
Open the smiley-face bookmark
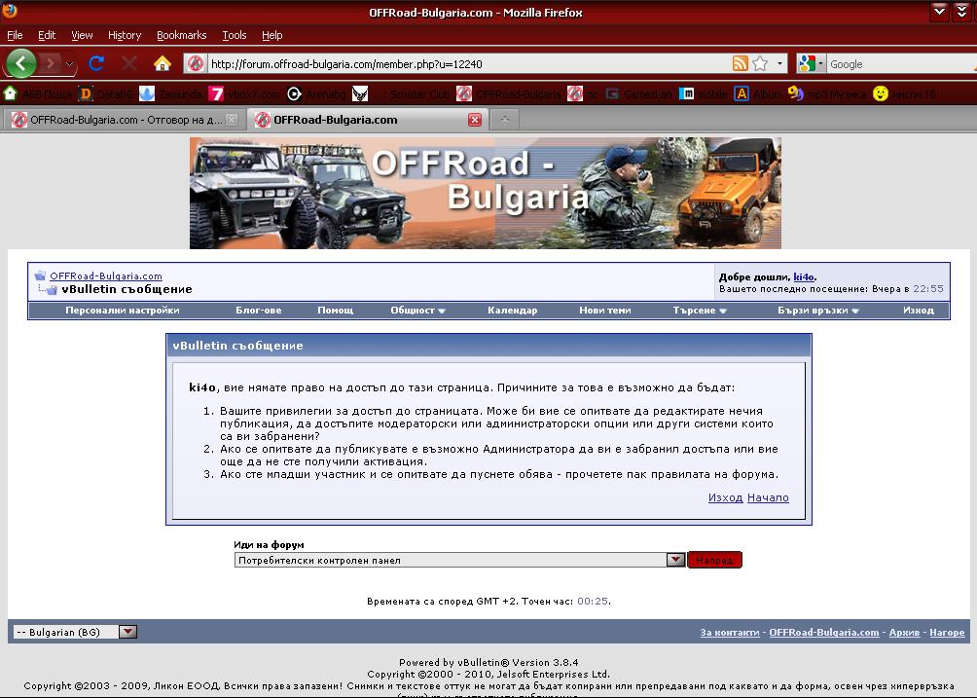904,94
